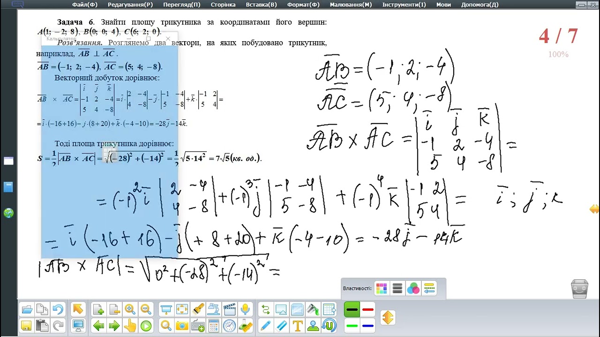Zoom out with the minus magnifier
600x337 pixels.
146,309
